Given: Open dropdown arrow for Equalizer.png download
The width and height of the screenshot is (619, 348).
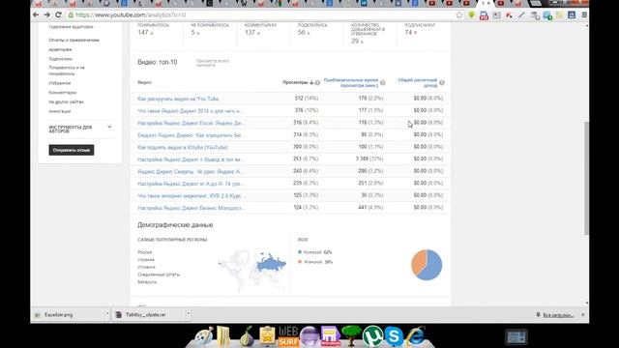Looking at the screenshot, I should tap(107, 314).
